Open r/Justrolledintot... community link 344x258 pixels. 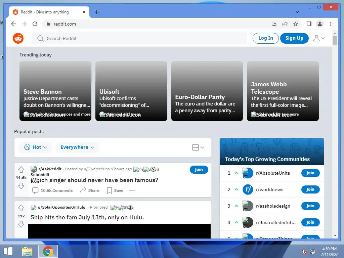276,222
